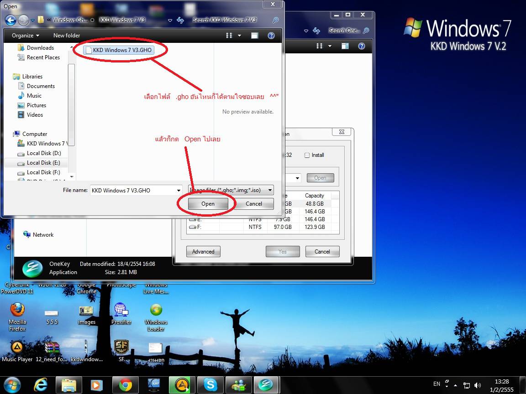Open Skype from the taskbar
Viewport: 526px width, 394px height.
tap(210, 385)
